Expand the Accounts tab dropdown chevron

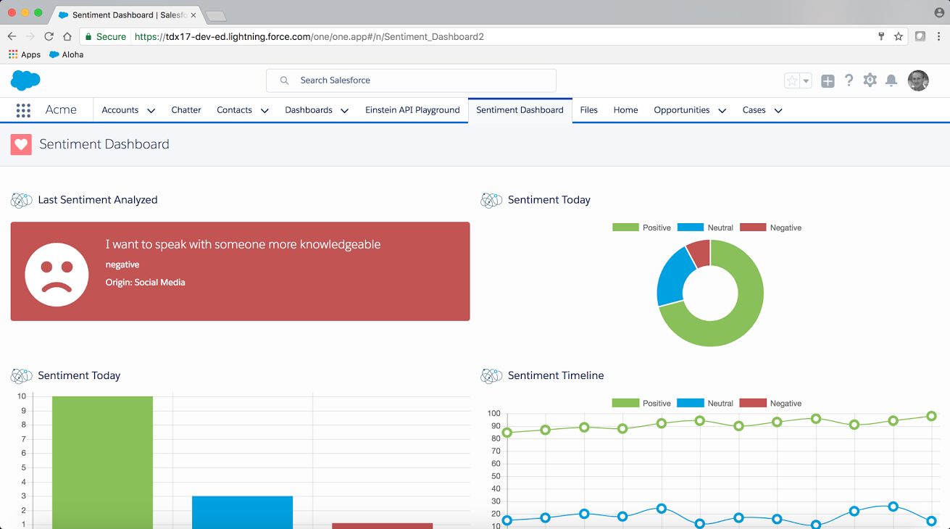[x=151, y=111]
